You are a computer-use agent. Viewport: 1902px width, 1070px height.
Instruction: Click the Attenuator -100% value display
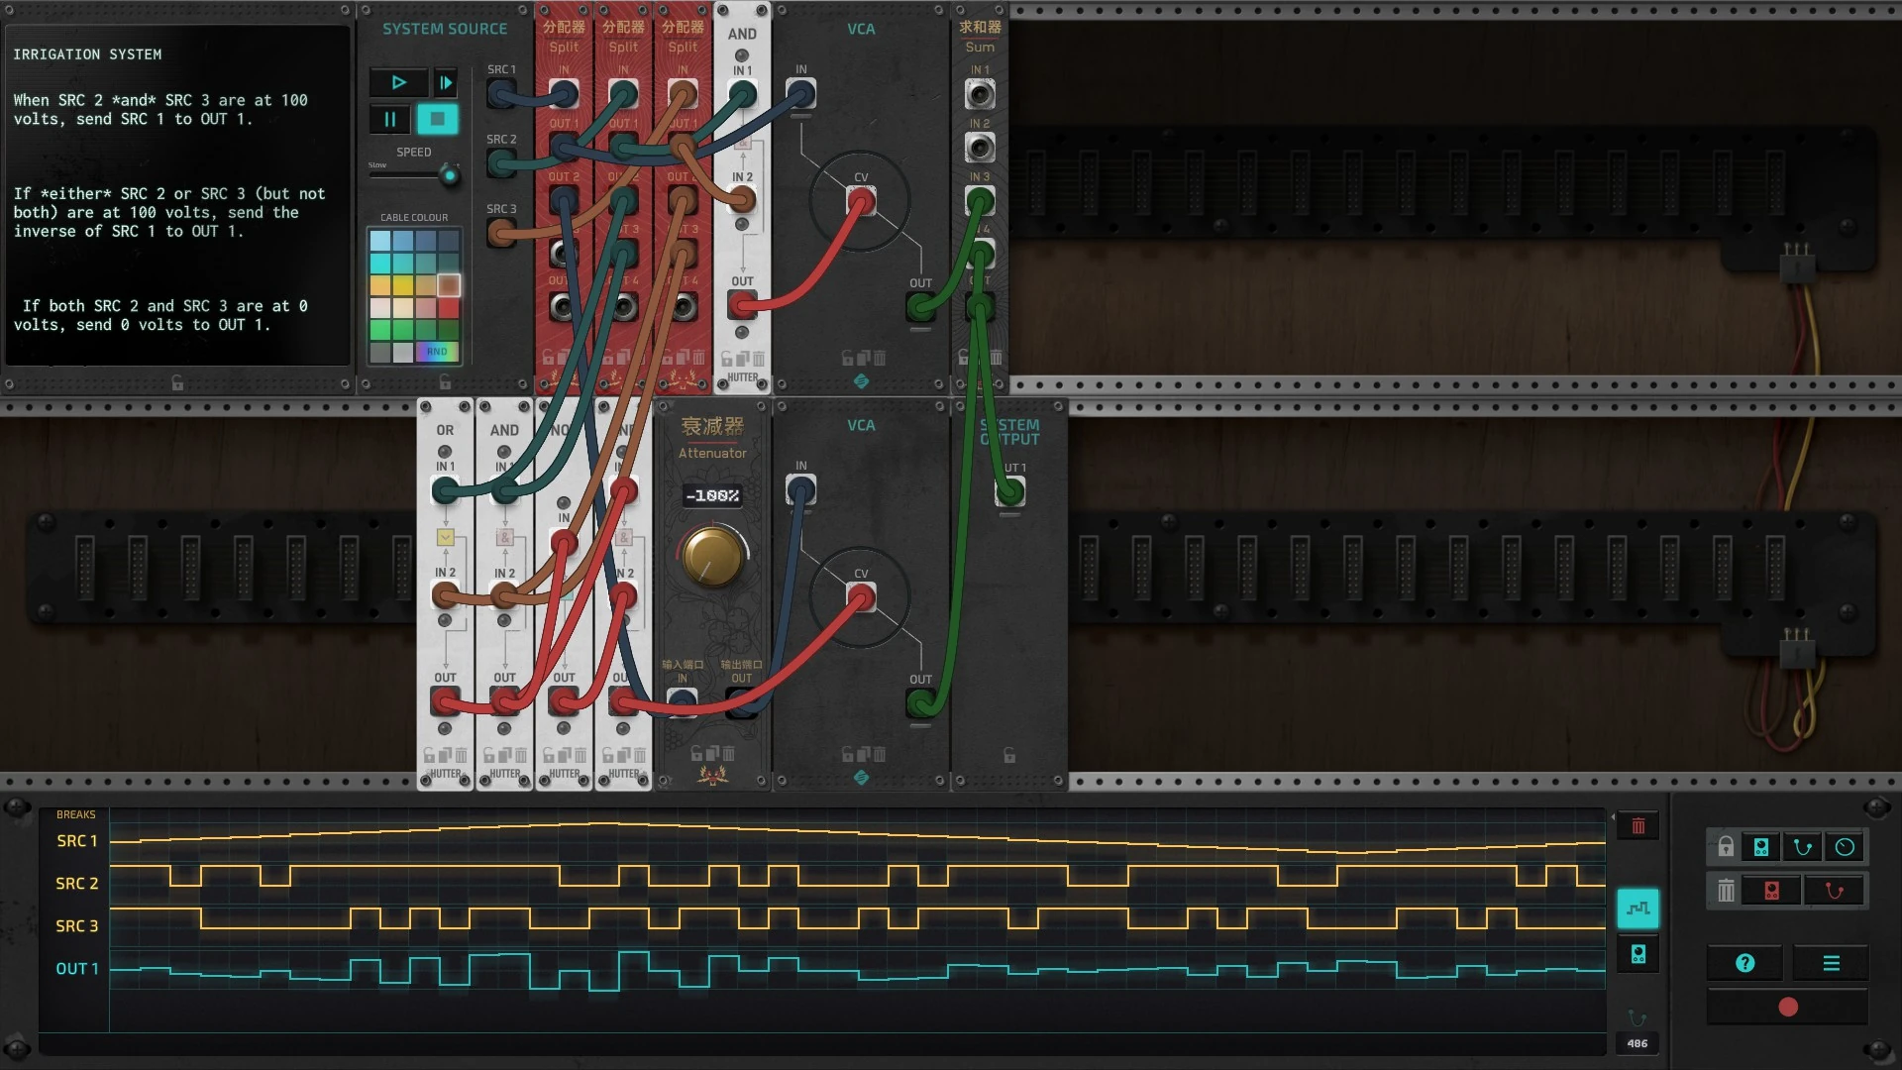click(712, 495)
